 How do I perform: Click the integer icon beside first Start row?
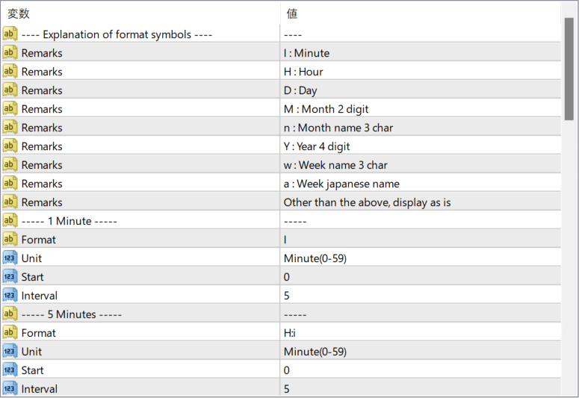pos(10,276)
